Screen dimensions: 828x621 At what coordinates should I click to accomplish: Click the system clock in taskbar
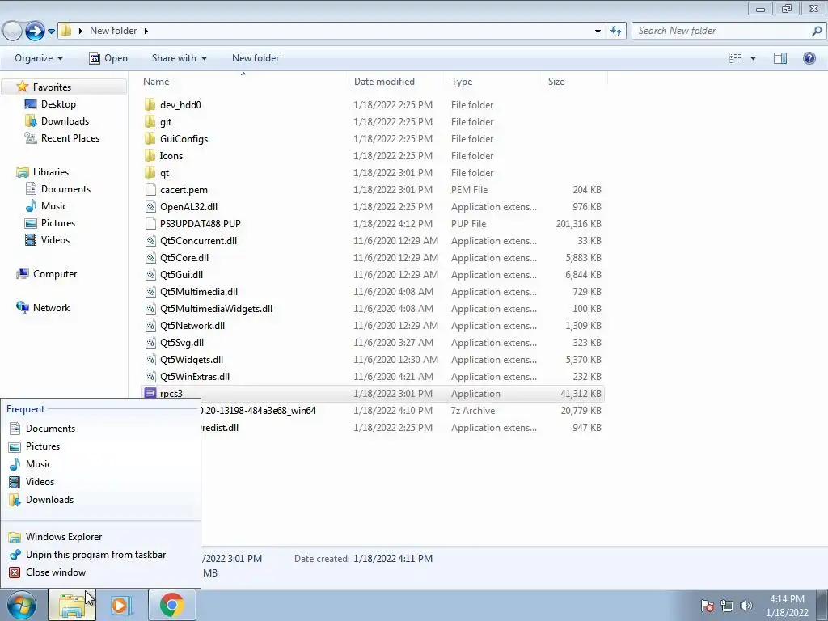787,605
